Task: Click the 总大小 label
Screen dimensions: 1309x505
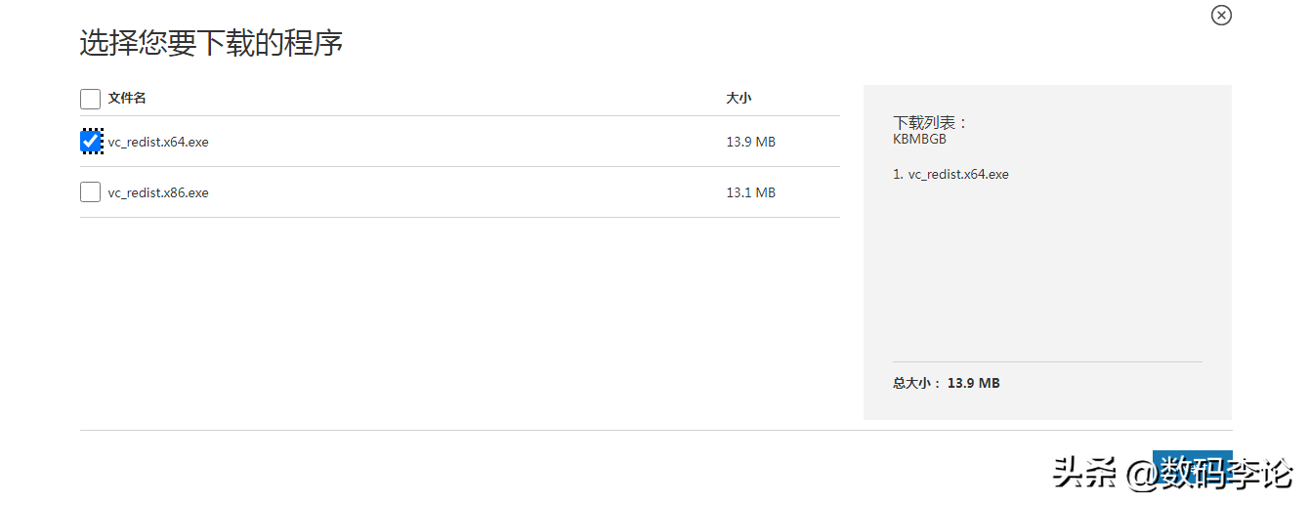Action: click(x=916, y=383)
